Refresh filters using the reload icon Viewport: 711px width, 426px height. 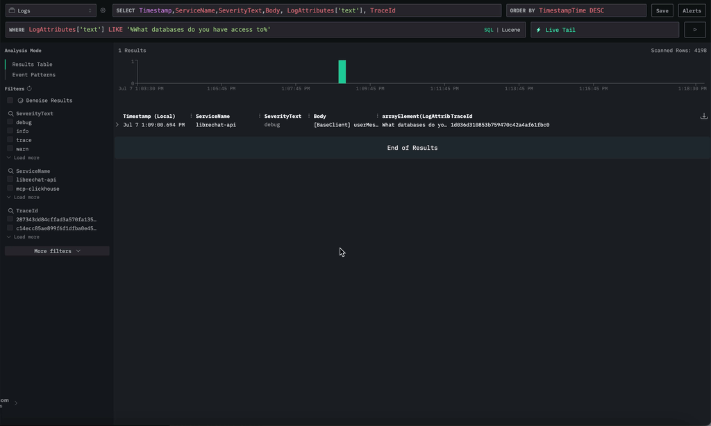(29, 89)
